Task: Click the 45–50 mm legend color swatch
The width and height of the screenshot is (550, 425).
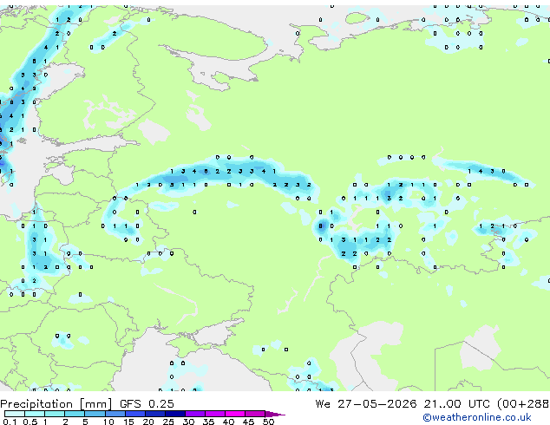Action: (x=255, y=414)
